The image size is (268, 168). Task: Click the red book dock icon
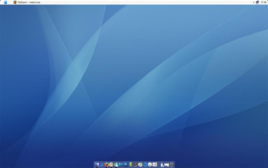135,165
